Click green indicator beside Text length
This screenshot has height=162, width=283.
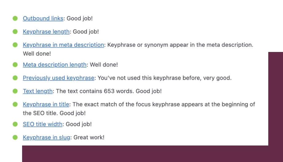click(15, 91)
